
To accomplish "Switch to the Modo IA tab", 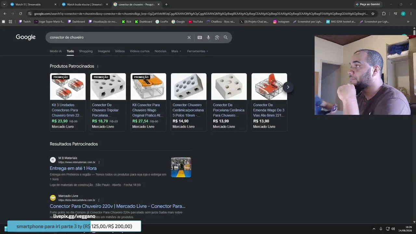I will pos(56,51).
